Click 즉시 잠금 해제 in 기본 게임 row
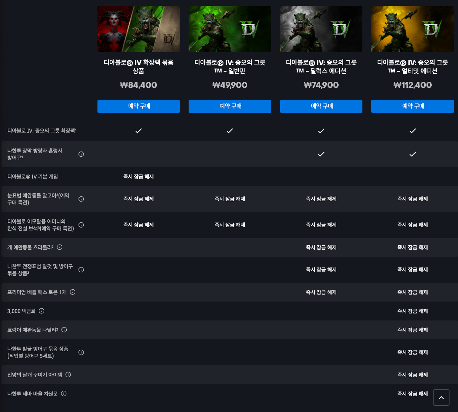This screenshot has height=412, width=458. 139,177
